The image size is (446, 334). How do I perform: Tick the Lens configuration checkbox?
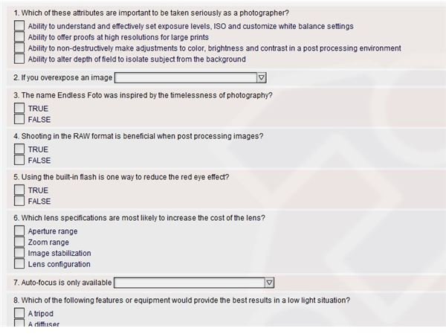[x=19, y=263]
